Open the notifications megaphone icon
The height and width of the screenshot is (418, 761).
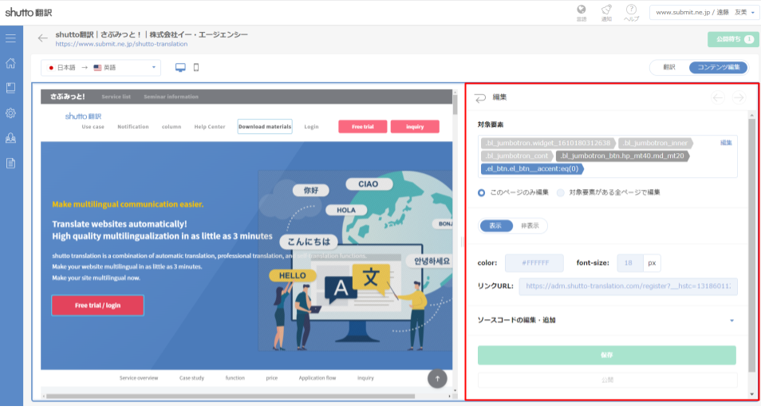pos(606,13)
